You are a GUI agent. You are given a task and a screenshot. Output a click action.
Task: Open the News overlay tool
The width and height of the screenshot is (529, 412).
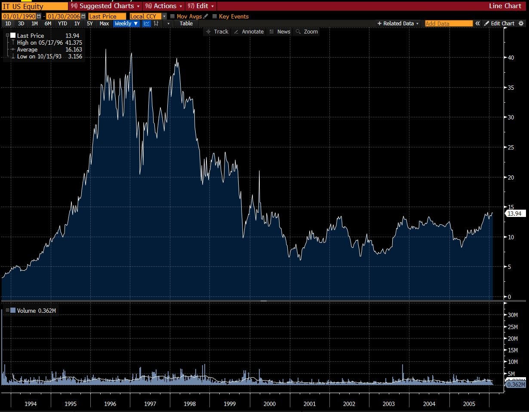[x=280, y=32]
